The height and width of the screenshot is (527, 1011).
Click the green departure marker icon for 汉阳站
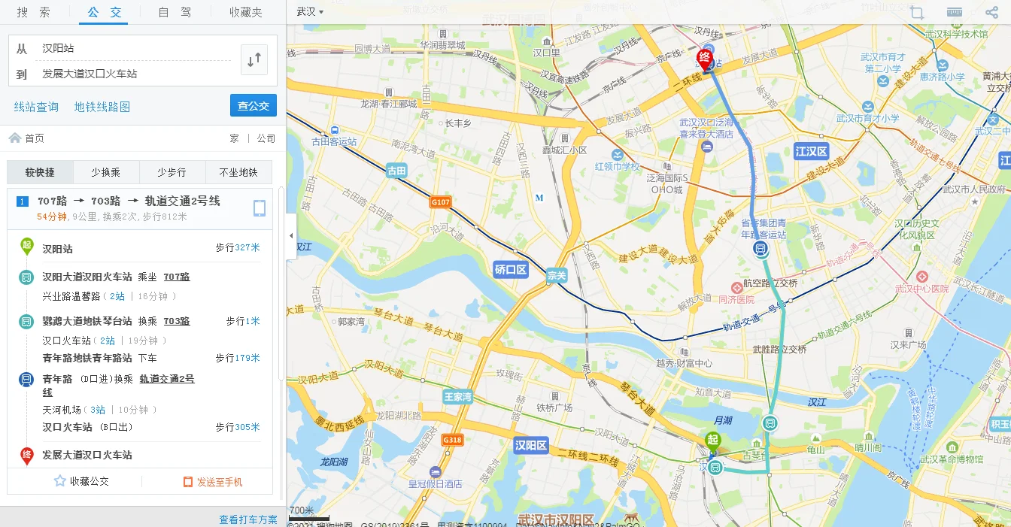point(26,247)
